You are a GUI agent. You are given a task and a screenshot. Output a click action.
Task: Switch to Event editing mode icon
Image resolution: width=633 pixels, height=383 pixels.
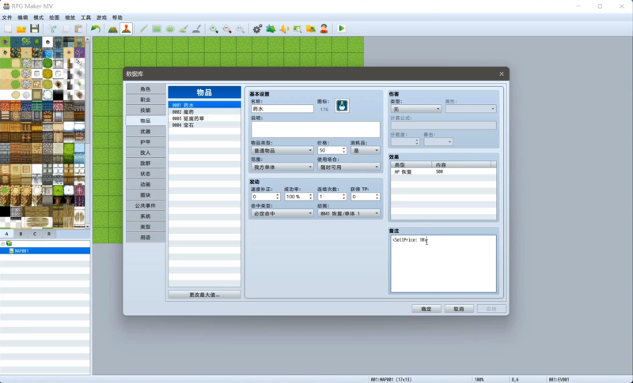click(127, 28)
